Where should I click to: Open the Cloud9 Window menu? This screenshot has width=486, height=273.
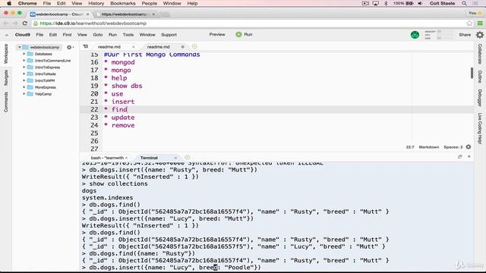[147, 35]
